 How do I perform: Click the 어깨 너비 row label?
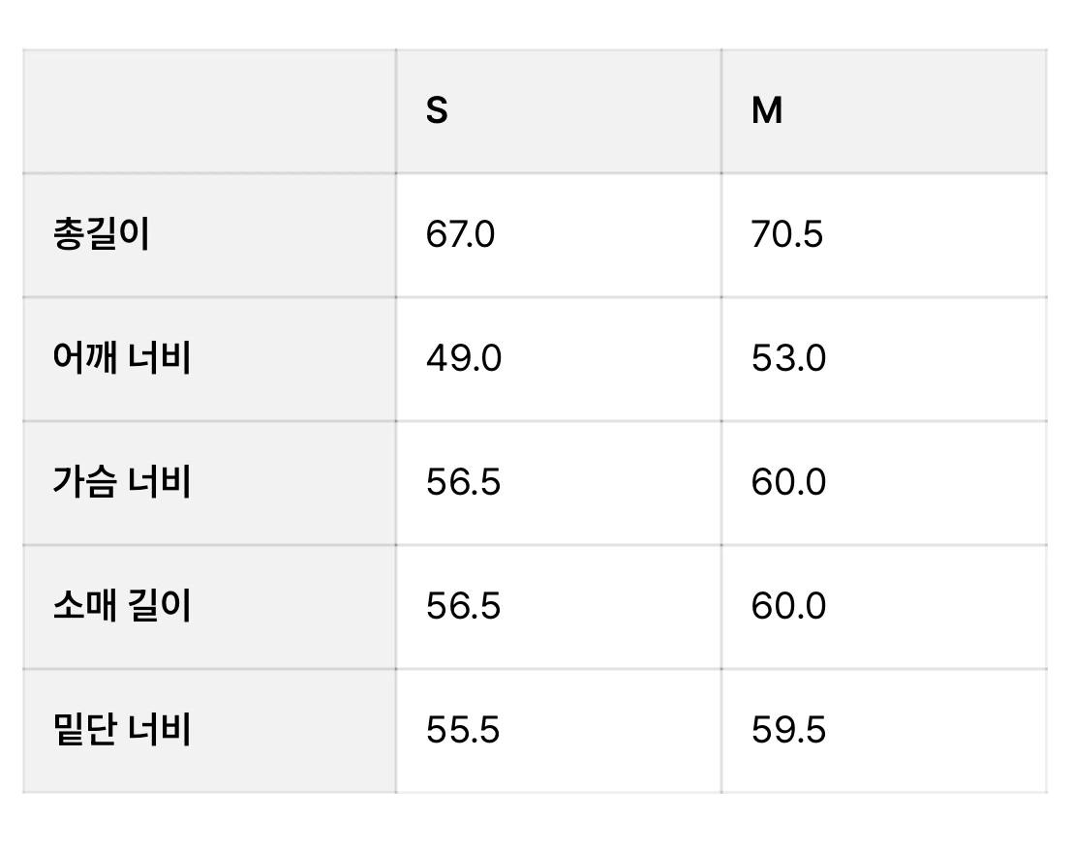click(x=122, y=358)
